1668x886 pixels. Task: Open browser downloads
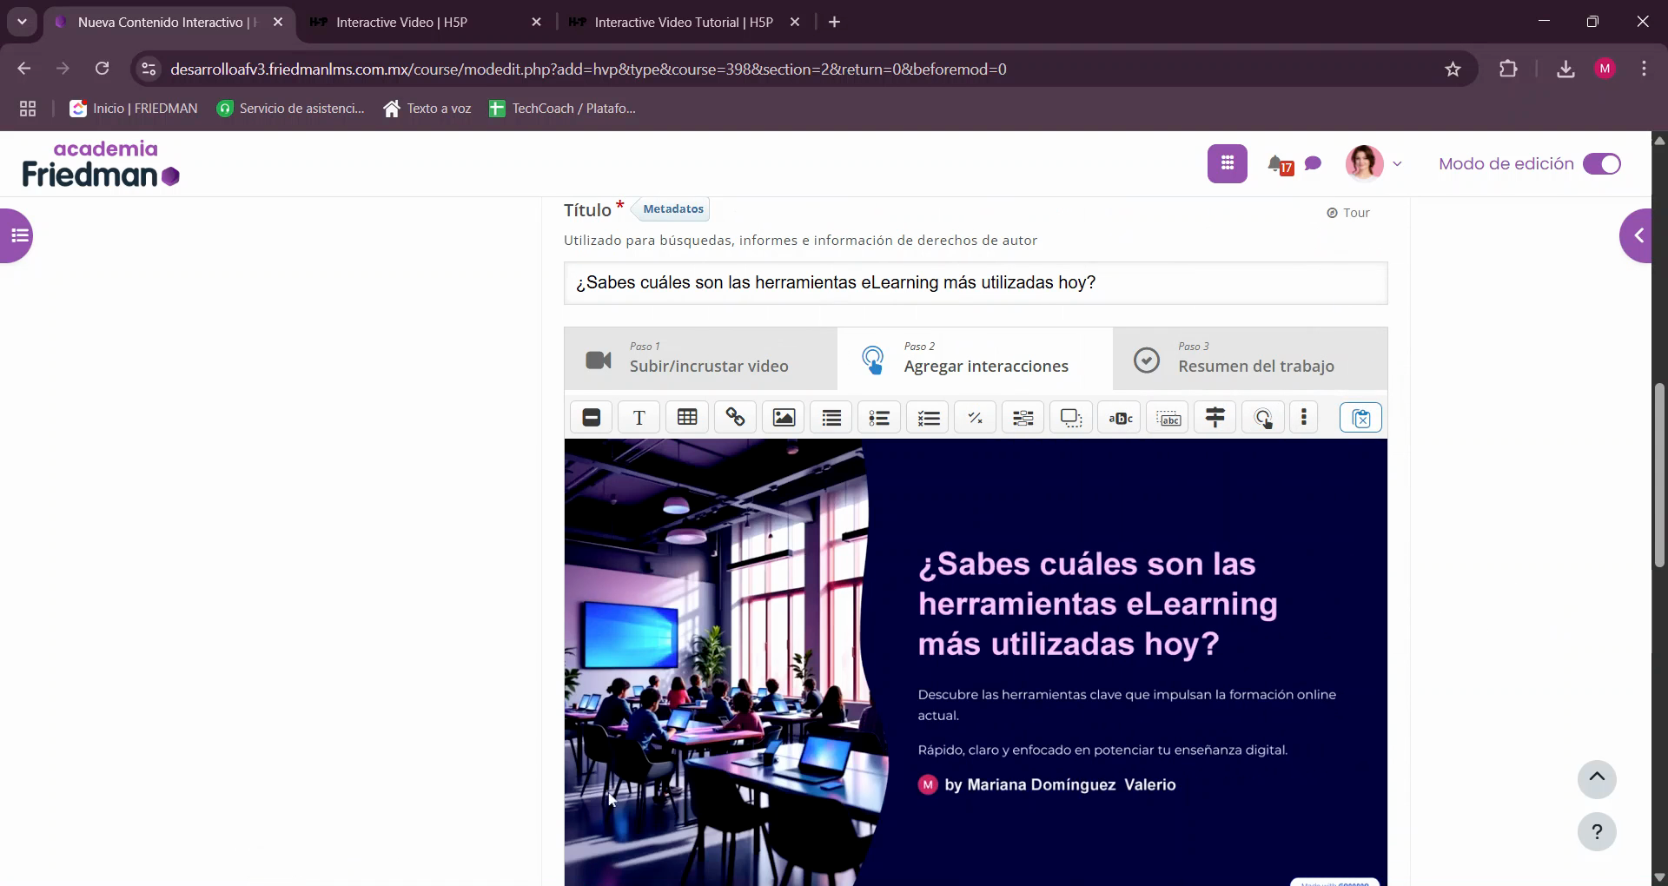[x=1565, y=69]
